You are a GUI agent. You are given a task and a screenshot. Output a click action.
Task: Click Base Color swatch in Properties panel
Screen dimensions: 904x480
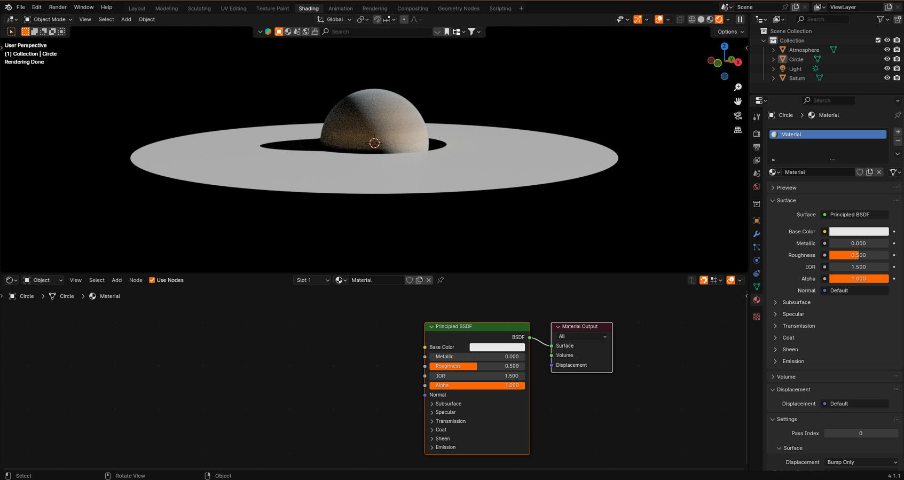[x=859, y=232]
